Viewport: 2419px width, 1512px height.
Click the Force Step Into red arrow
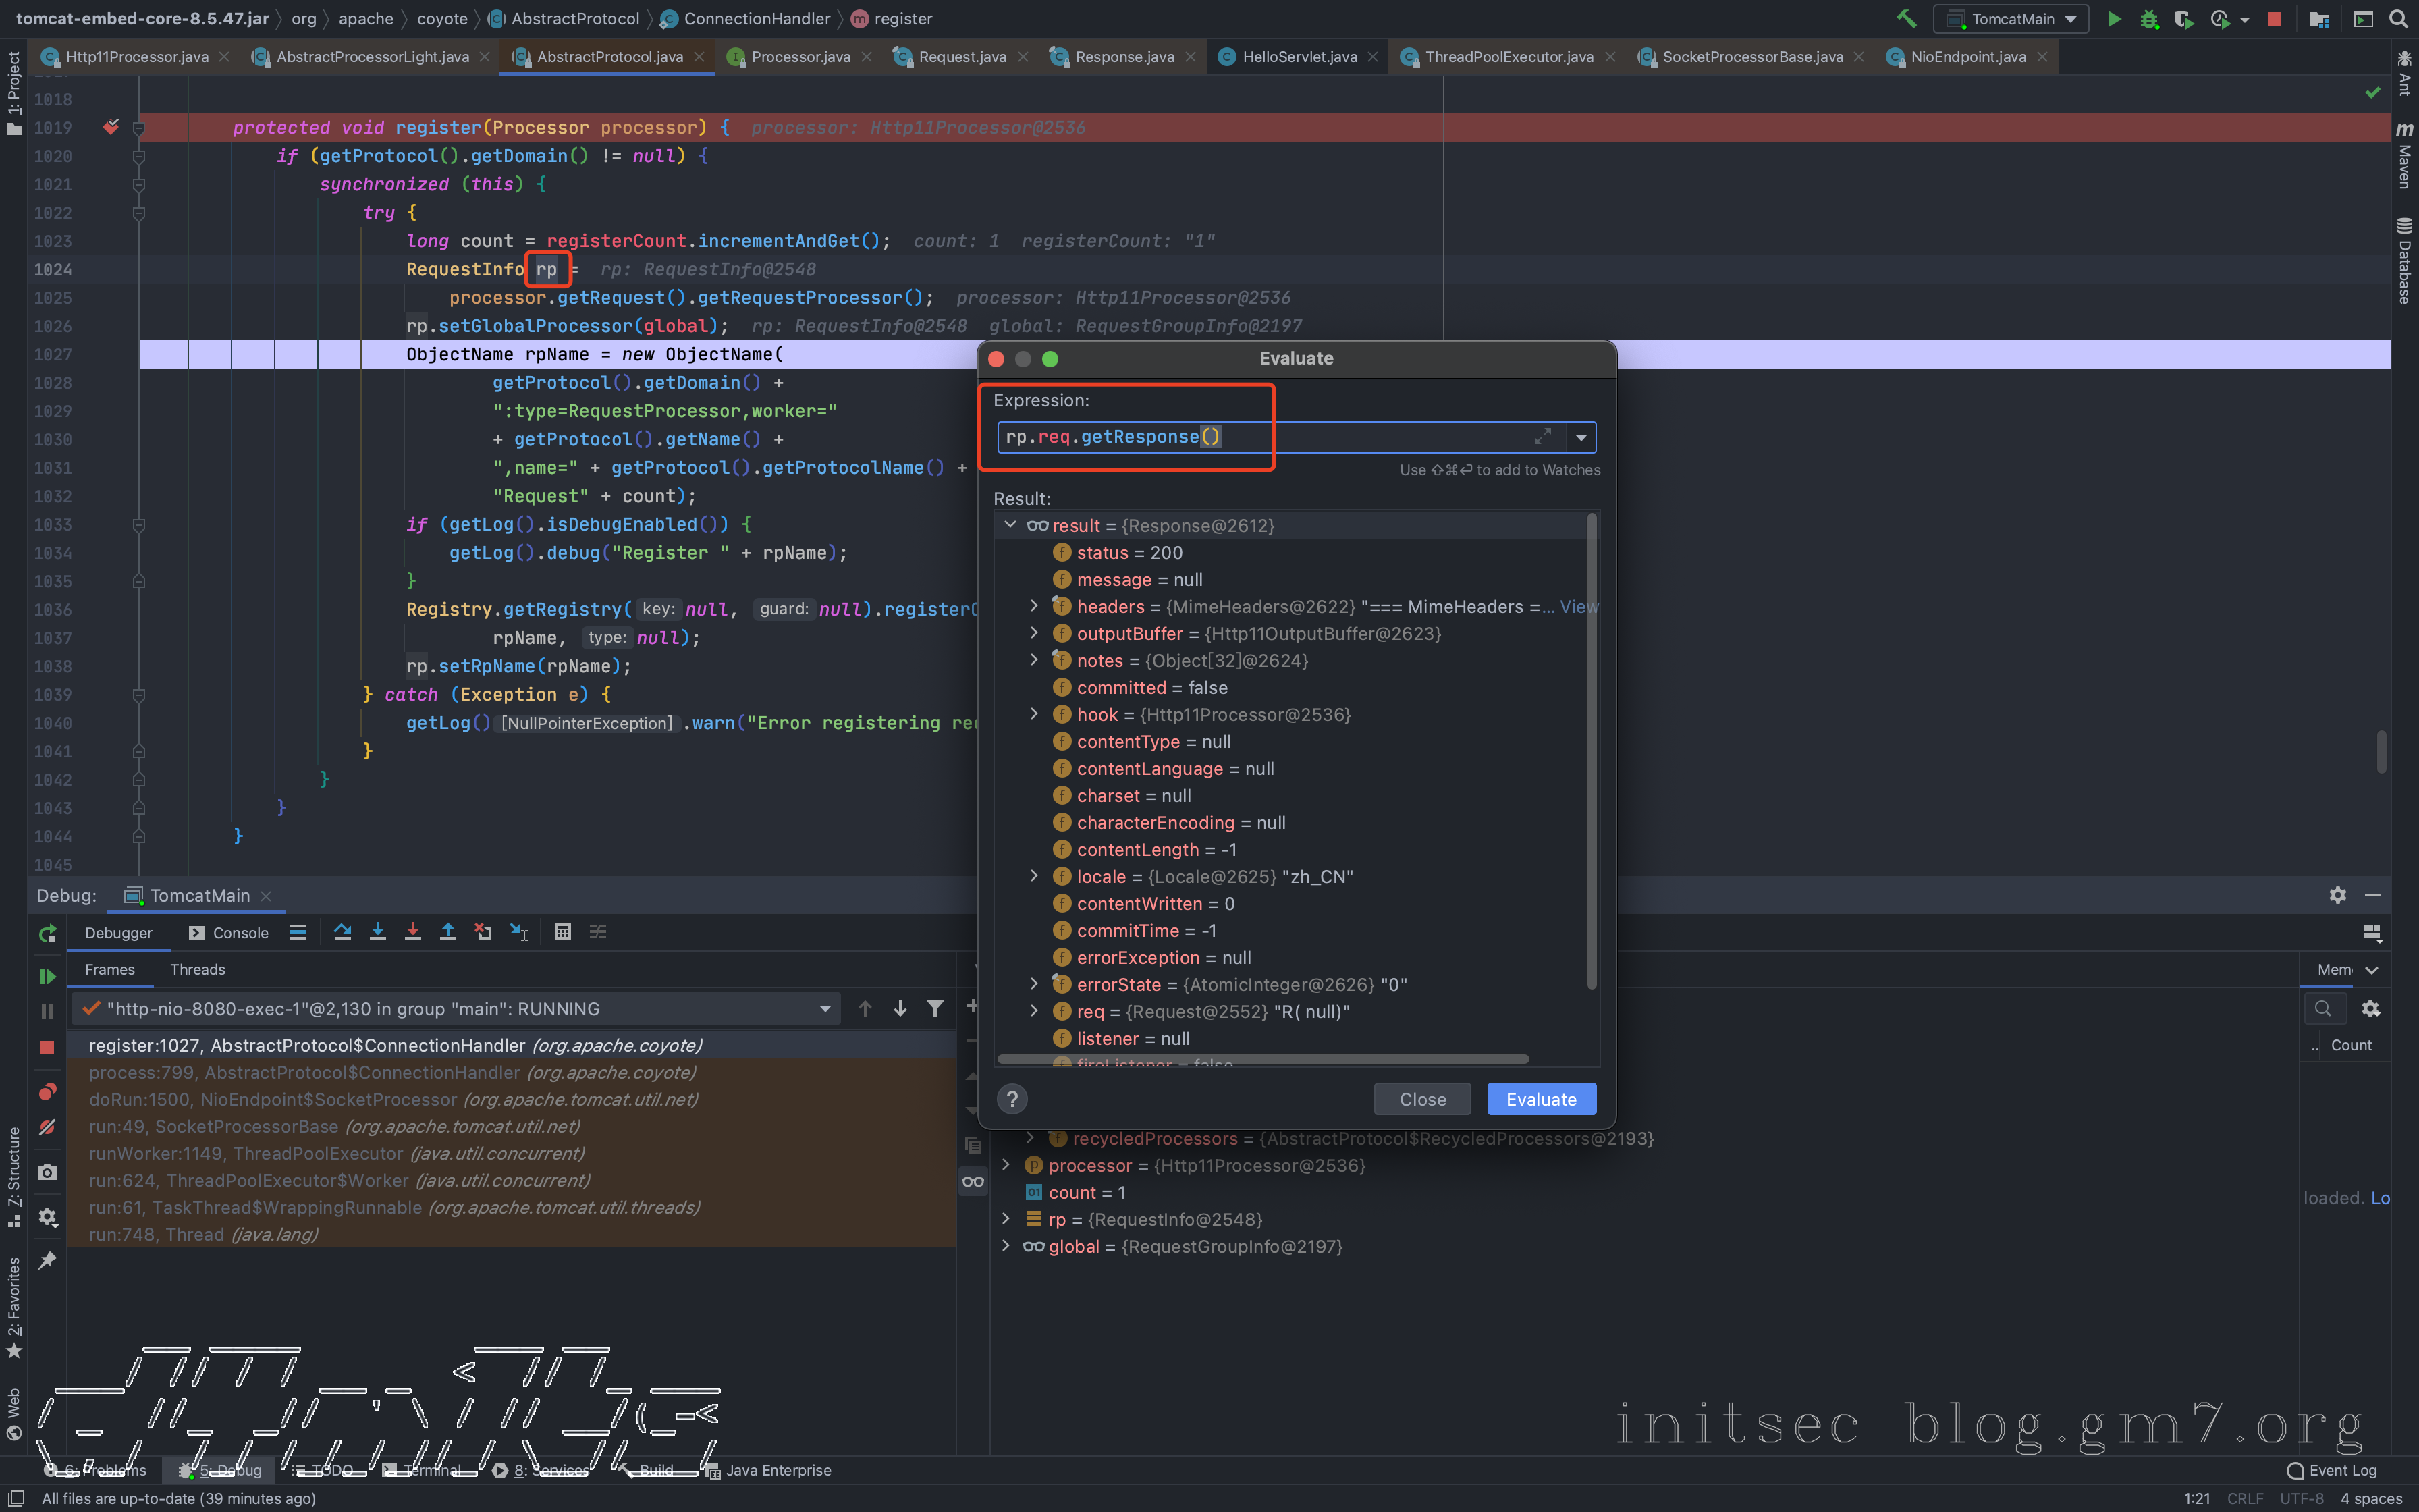[x=413, y=932]
